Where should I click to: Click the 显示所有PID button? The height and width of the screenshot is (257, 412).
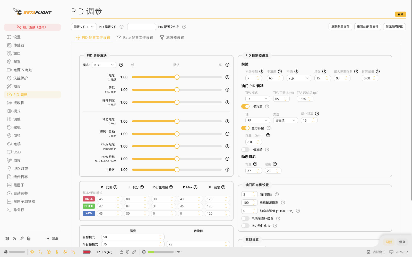[x=394, y=27]
